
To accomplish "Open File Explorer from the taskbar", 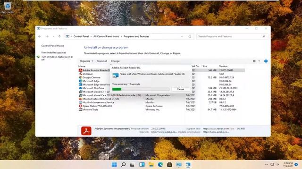I will [151, 165].
